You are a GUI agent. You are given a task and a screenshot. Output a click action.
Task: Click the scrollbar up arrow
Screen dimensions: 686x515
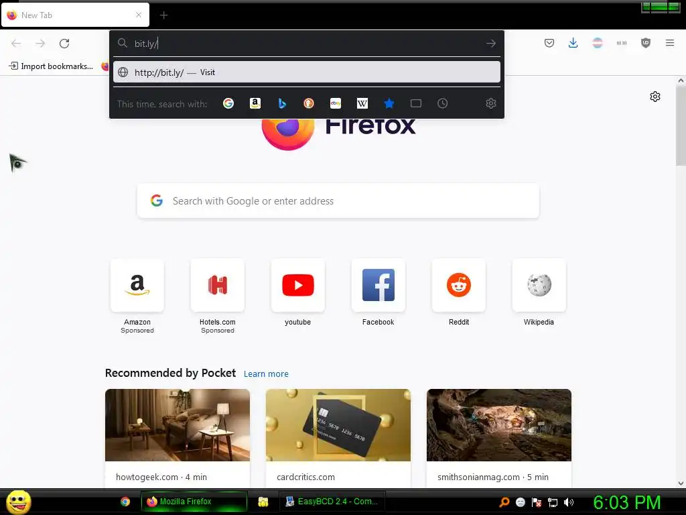[681, 80]
